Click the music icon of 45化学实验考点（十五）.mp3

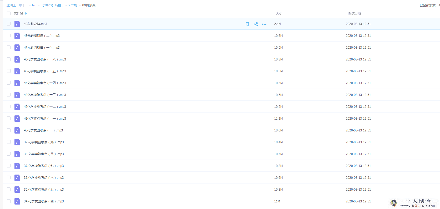(x=17, y=71)
